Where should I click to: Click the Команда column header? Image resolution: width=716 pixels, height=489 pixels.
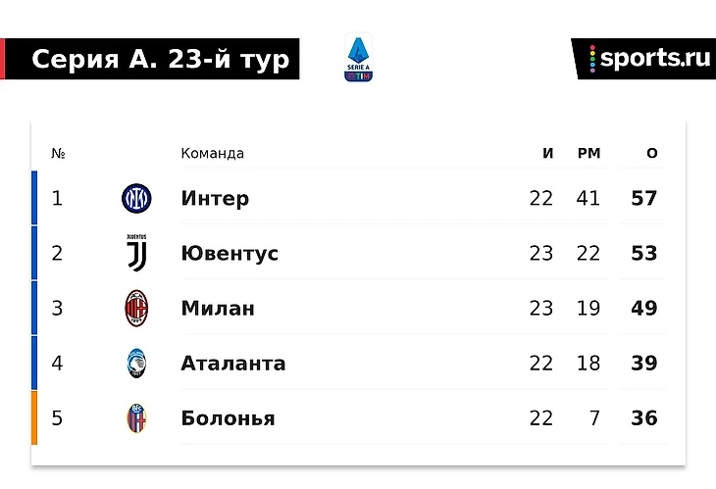point(212,154)
